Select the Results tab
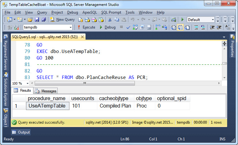This screenshot has width=238, height=145. 22,90
